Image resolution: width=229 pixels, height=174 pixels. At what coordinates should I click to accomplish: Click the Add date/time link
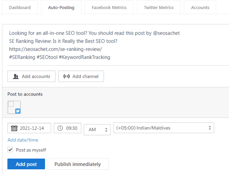point(23,140)
